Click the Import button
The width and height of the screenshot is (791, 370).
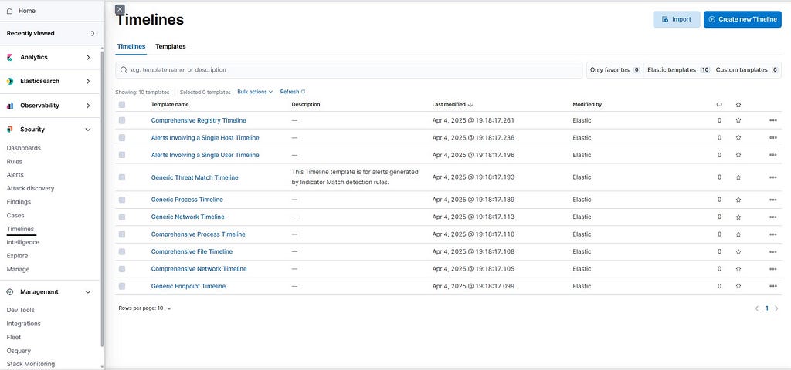677,19
